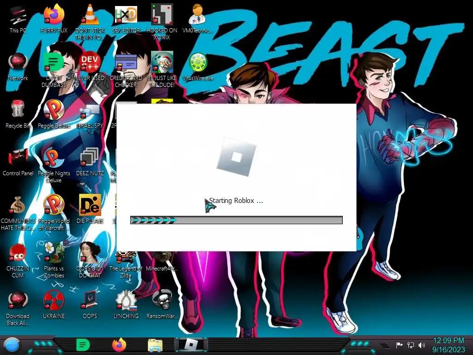This screenshot has height=355, width=473.
Task: Open the green chat bubble desktop shortcut
Action: click(x=54, y=69)
